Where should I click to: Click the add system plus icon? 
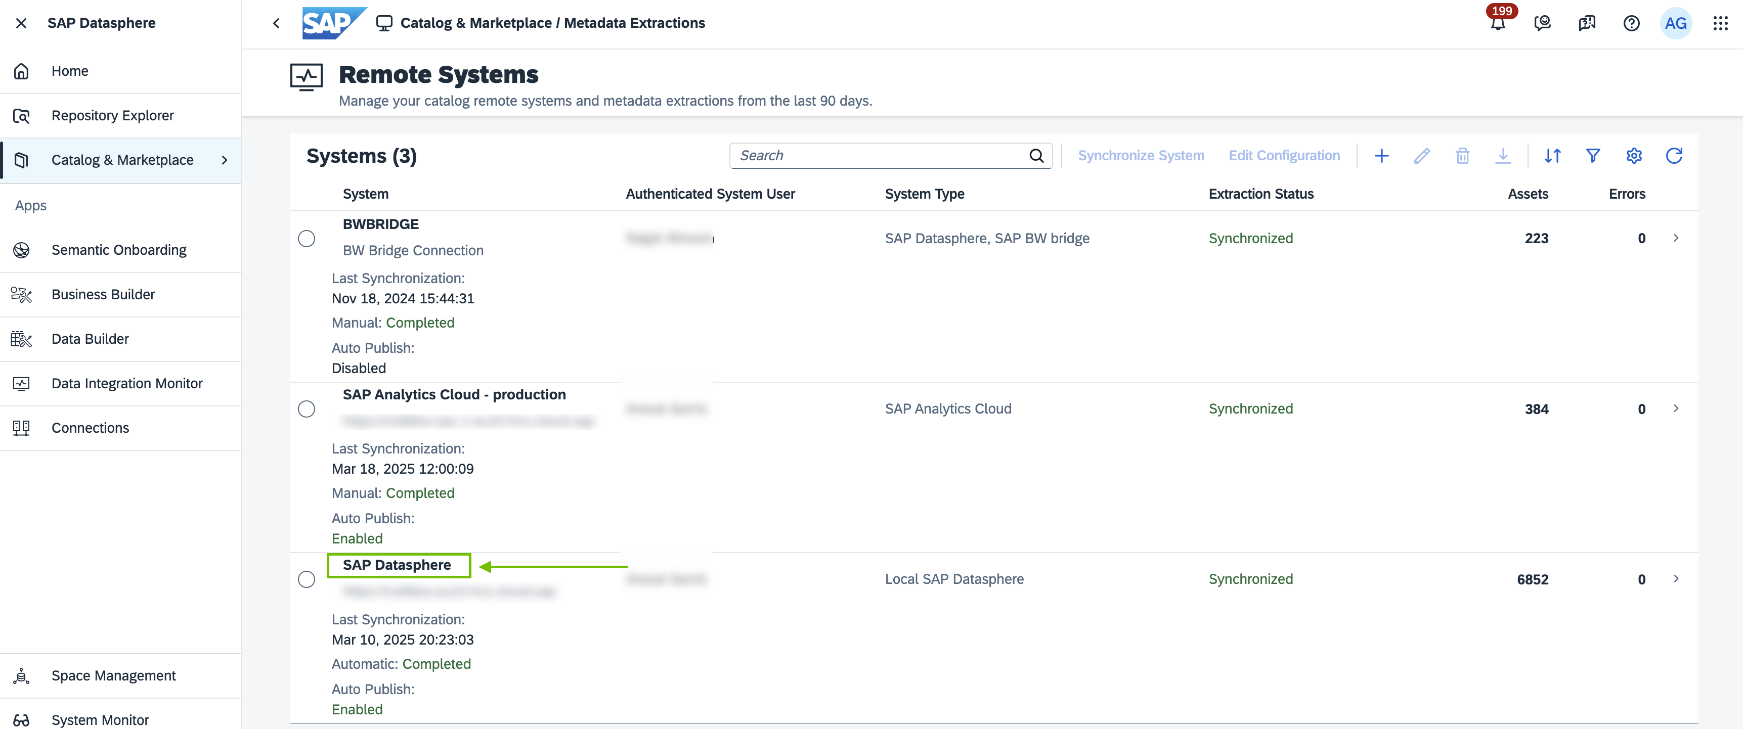pos(1381,156)
